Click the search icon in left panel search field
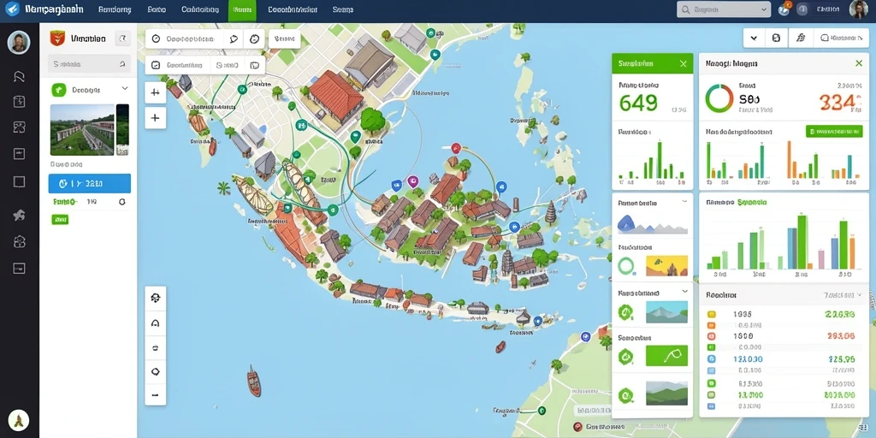Image resolution: width=876 pixels, height=438 pixels. pyautogui.click(x=122, y=64)
